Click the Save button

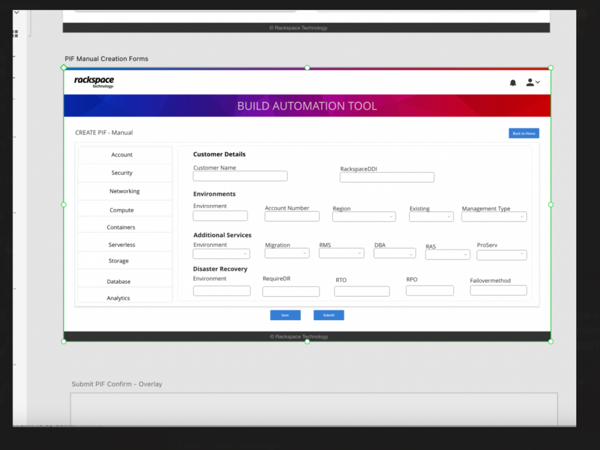point(285,315)
